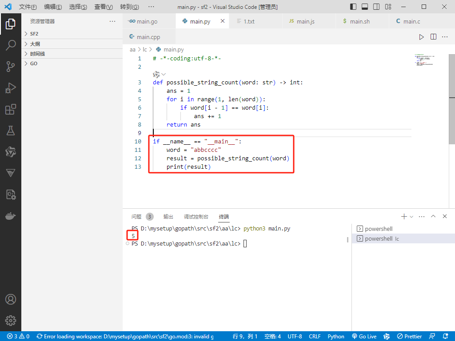Switch to the main.sh tab
The height and width of the screenshot is (341, 455).
coord(362,21)
